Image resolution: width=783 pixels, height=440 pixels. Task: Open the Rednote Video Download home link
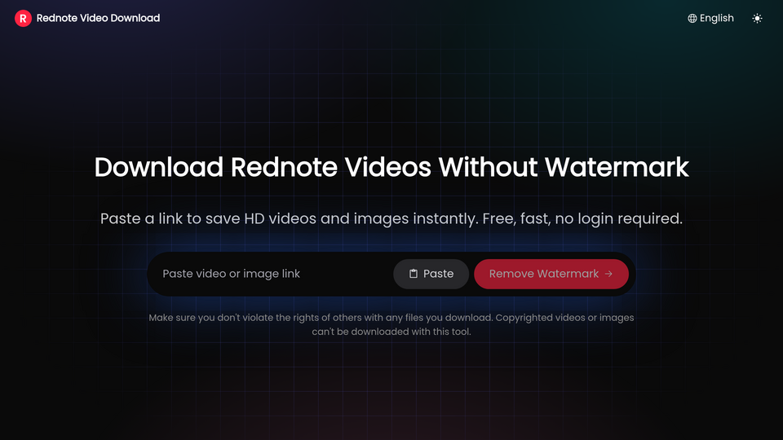pos(87,19)
